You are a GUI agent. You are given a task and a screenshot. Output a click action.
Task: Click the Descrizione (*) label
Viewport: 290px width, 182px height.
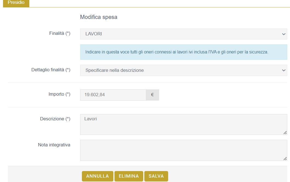(55, 119)
